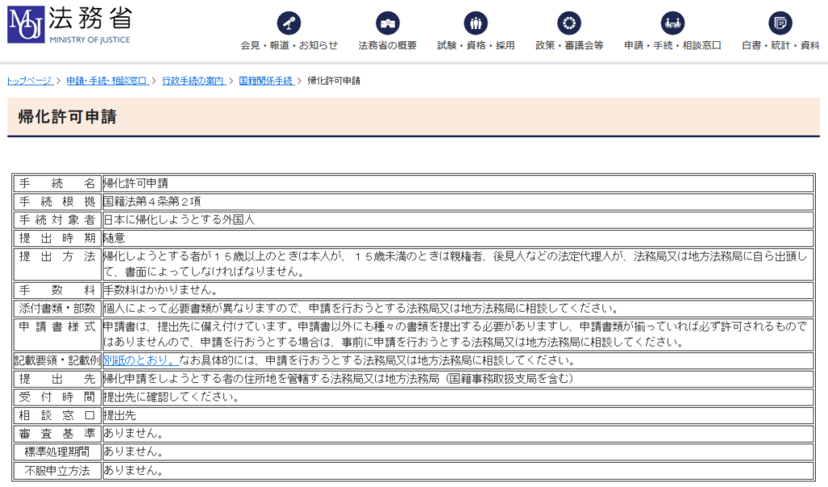Click the building icon for 法務省の概要

pos(387,22)
